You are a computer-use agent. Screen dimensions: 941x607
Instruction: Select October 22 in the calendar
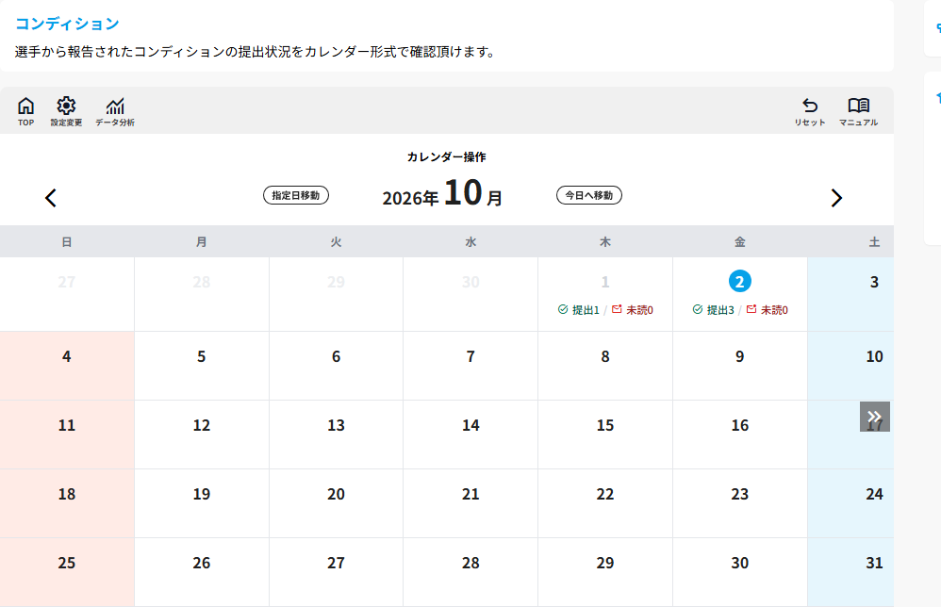click(605, 494)
